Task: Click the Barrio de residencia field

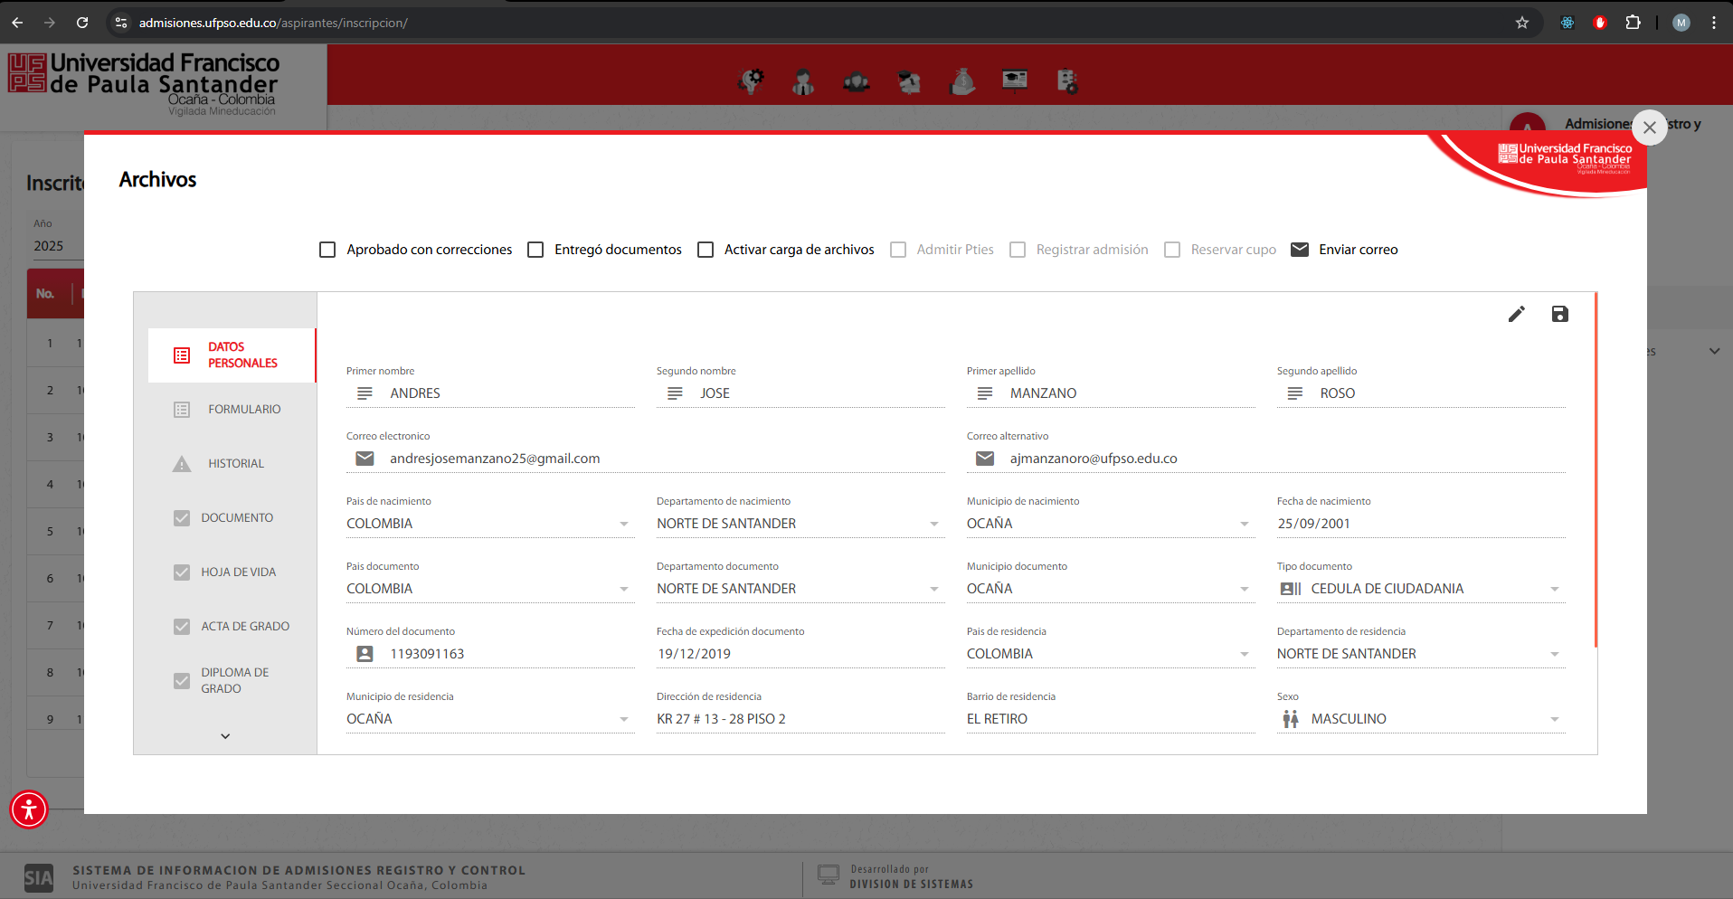Action: [1109, 719]
